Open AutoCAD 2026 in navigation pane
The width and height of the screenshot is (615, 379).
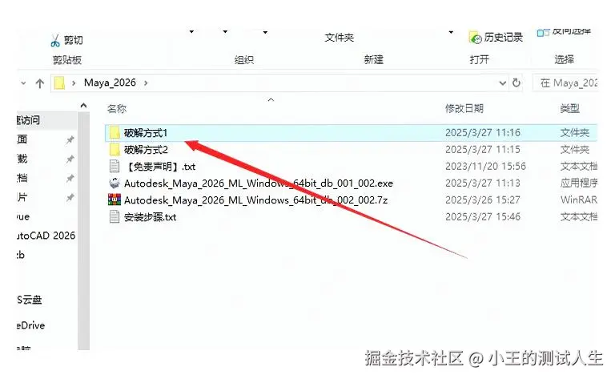coord(46,236)
